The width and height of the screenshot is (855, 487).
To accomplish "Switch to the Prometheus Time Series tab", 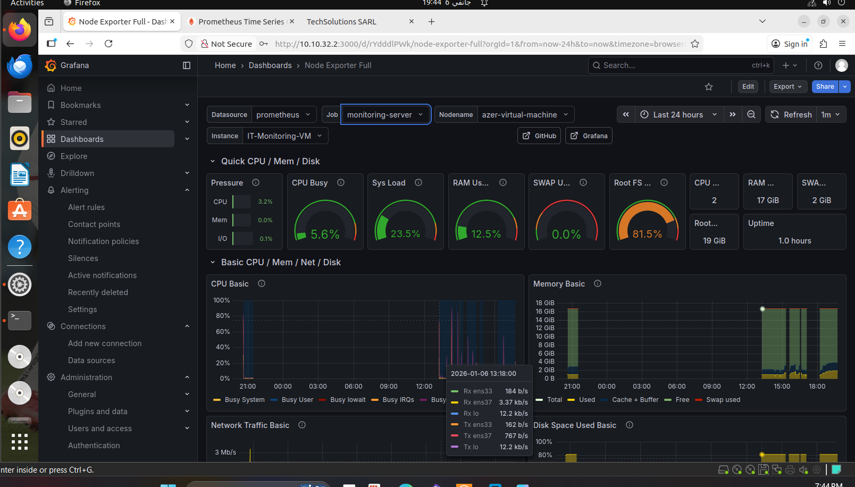I will point(241,22).
